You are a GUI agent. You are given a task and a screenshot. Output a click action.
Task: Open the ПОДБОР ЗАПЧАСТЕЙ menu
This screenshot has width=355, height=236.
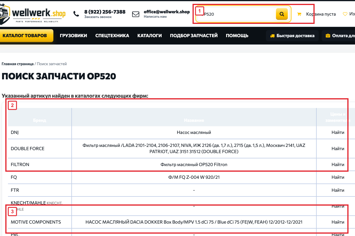194,36
